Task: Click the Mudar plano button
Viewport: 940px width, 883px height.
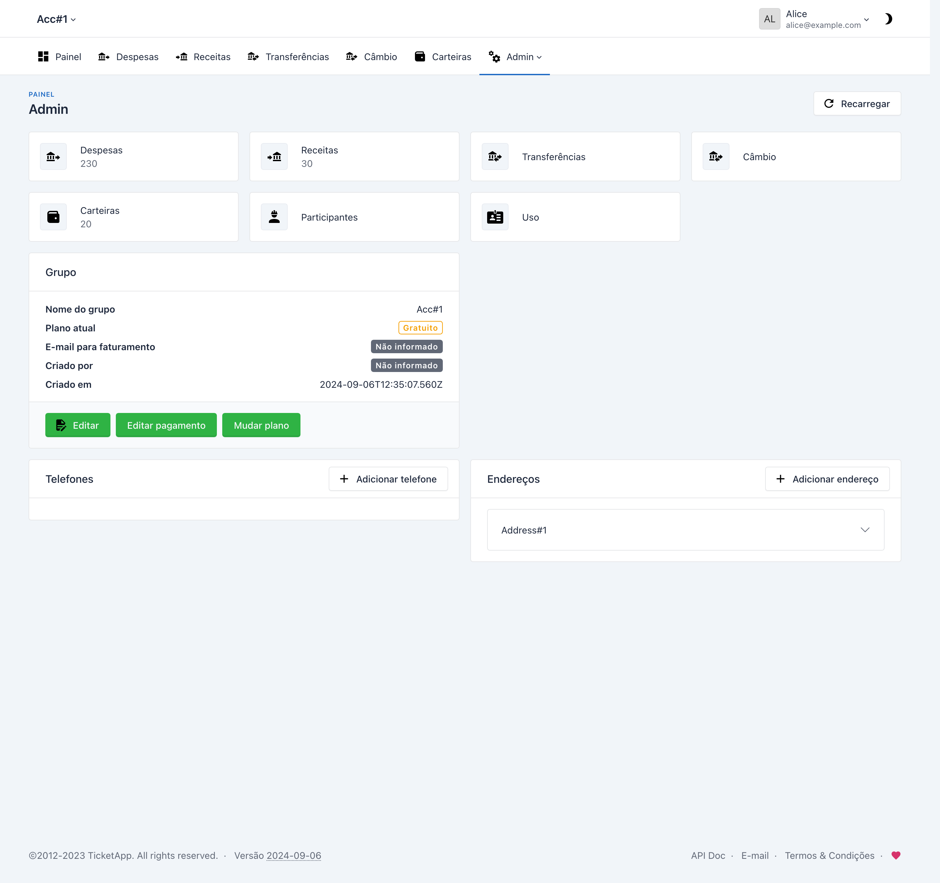Action: click(x=261, y=425)
